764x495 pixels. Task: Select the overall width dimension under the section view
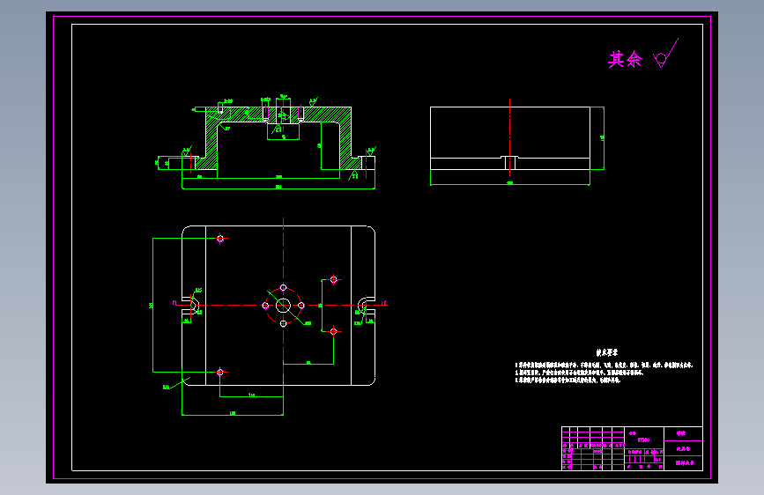pos(278,187)
